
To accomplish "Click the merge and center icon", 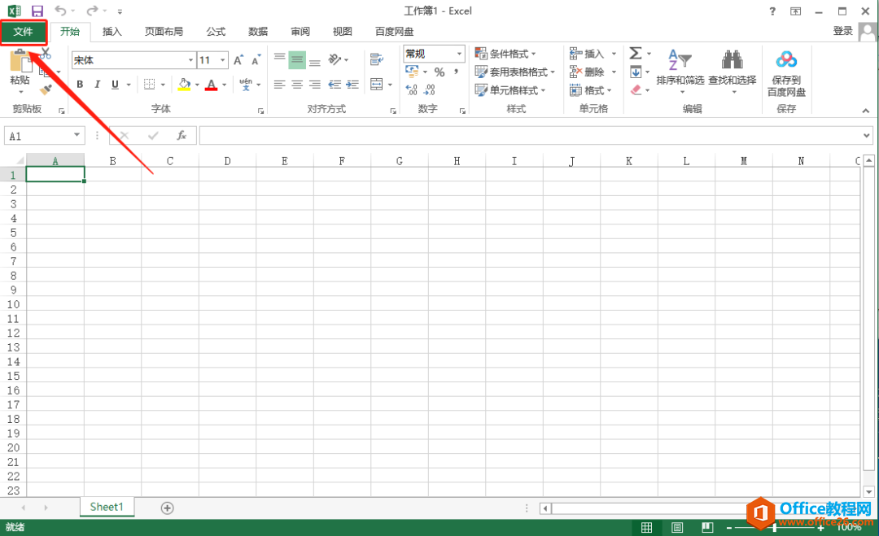I will pyautogui.click(x=377, y=85).
